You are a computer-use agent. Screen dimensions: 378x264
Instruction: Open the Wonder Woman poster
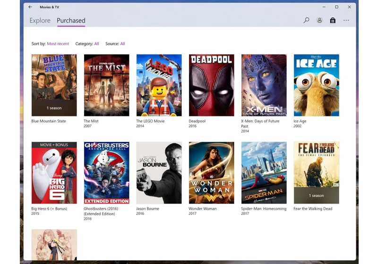[211, 173]
